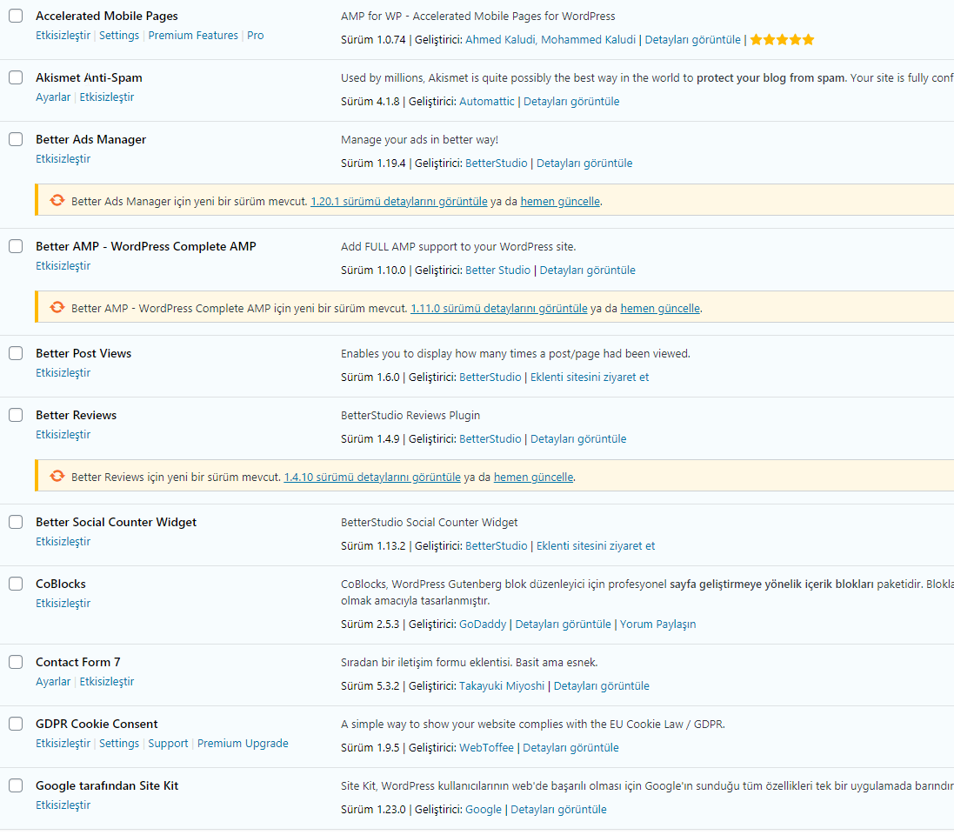View details for Akismet Anti-Spam
The image size is (954, 835).
click(x=571, y=101)
